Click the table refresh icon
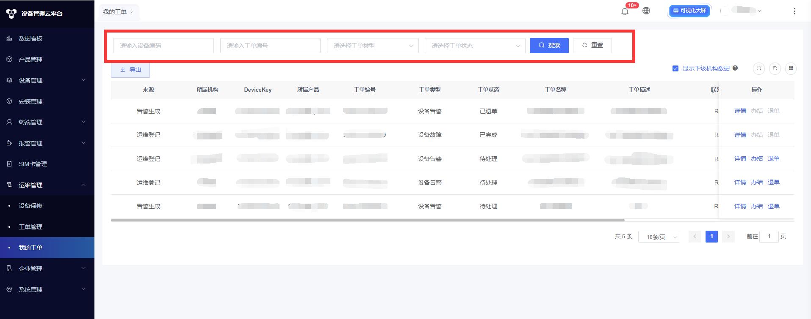 (x=775, y=68)
